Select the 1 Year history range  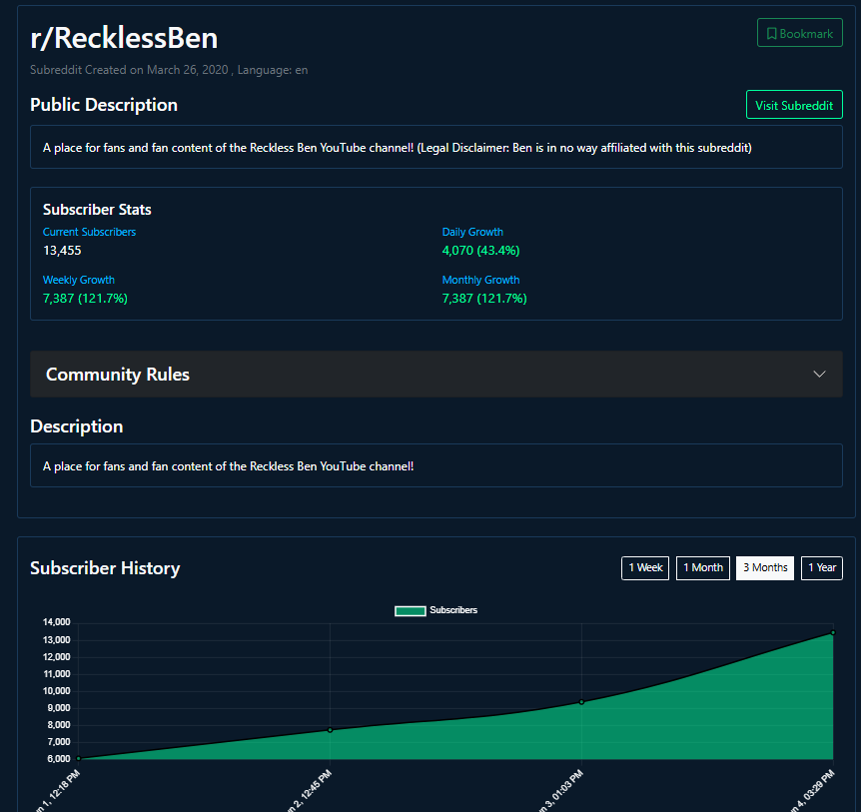pos(822,567)
